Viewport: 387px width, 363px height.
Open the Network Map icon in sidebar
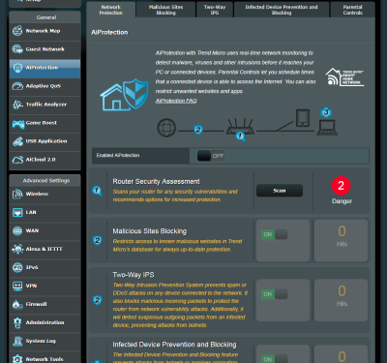17,31
